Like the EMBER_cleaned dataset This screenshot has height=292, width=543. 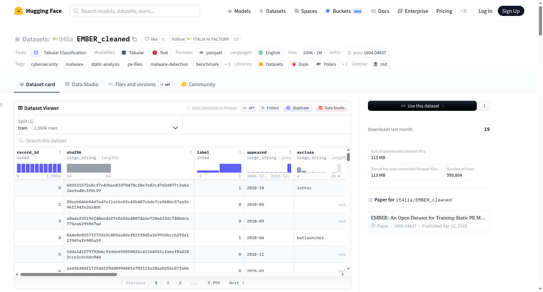point(151,39)
